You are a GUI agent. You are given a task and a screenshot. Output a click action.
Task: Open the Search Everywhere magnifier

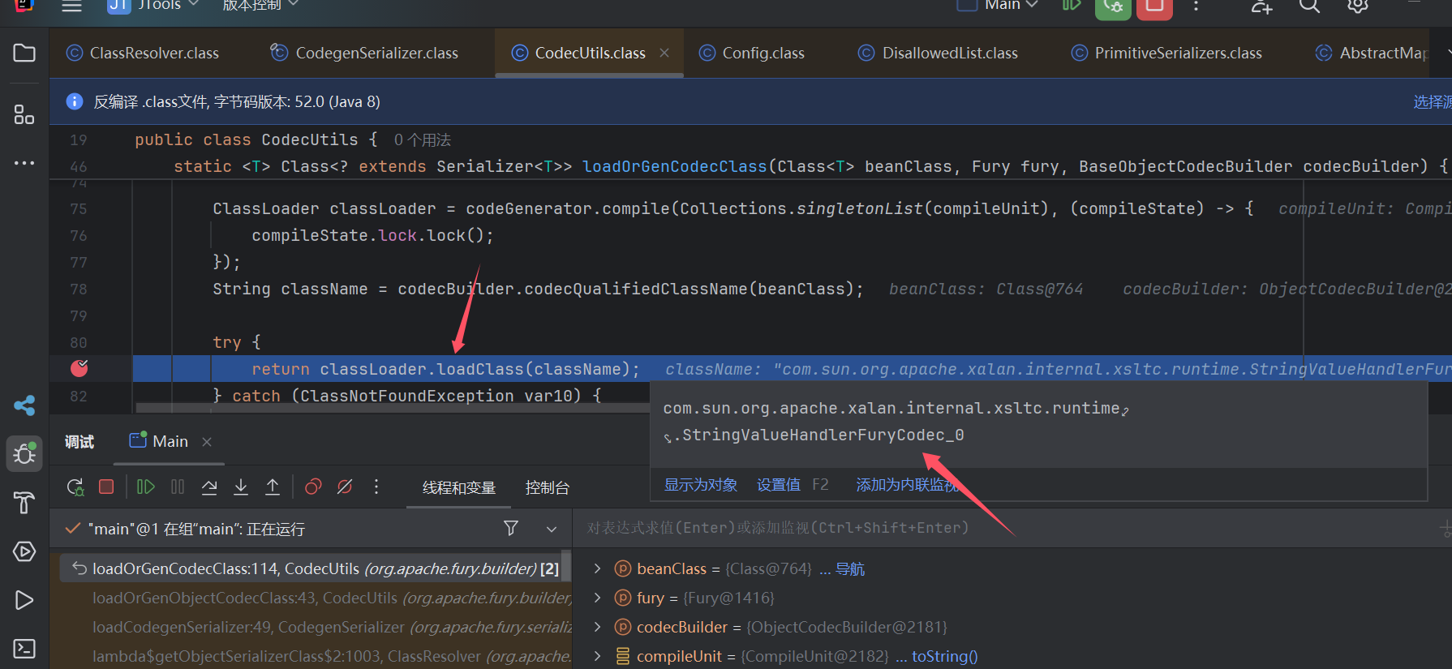(x=1309, y=6)
